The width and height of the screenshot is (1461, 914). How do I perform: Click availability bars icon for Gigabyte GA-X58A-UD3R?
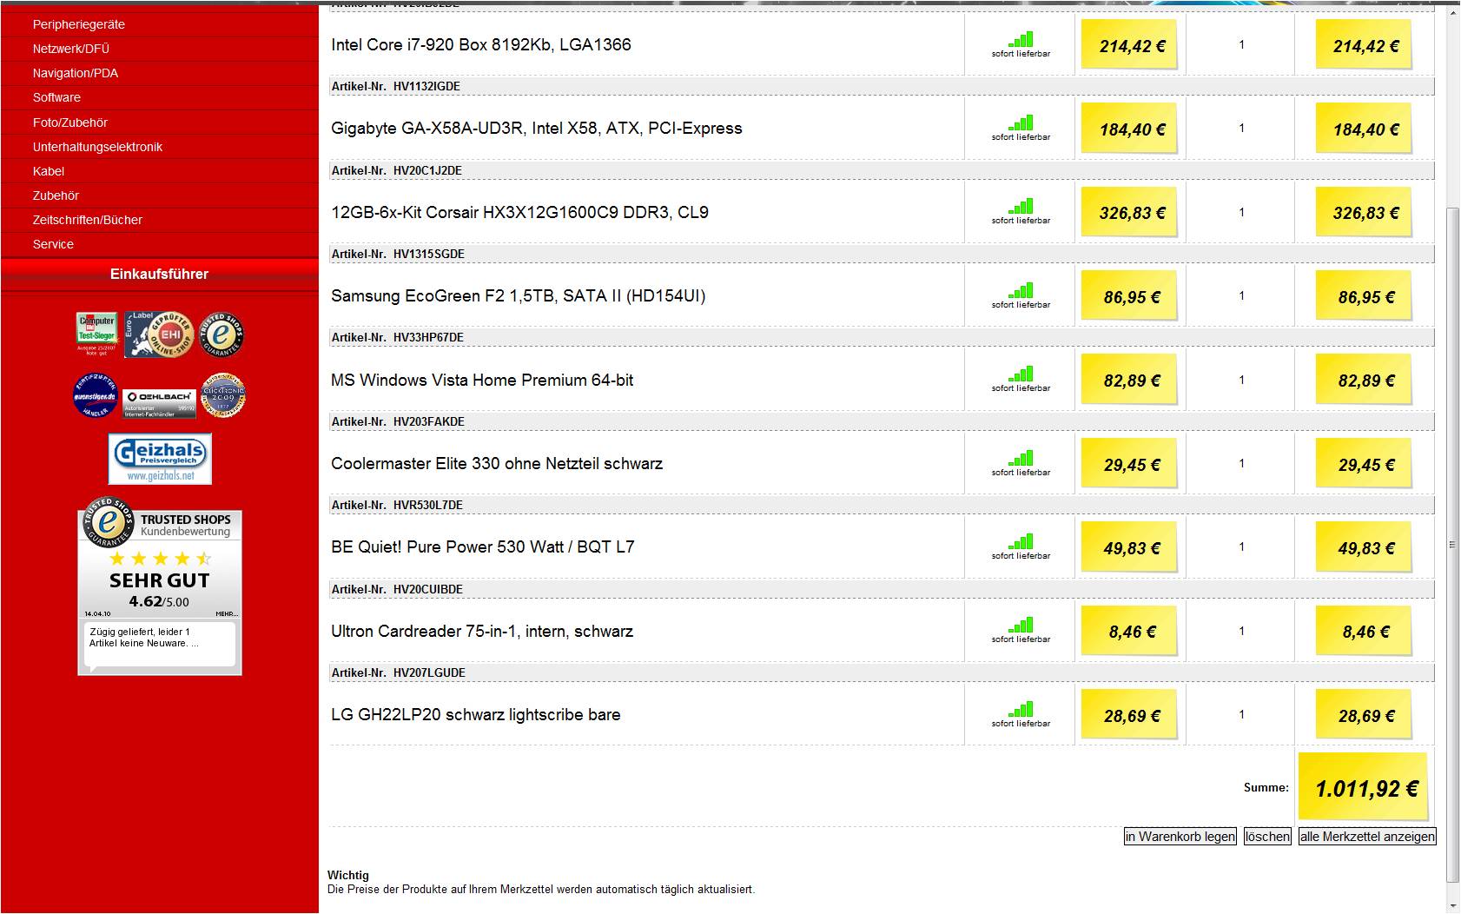1021,123
